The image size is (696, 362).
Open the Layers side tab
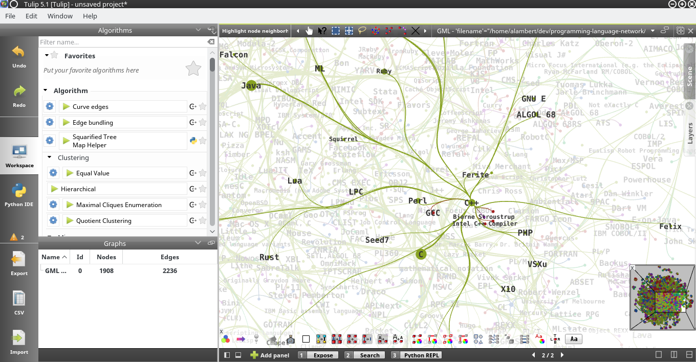(x=689, y=128)
